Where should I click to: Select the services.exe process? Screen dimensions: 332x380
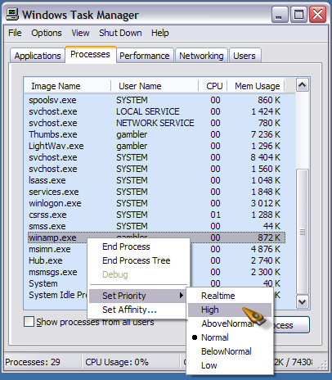156,192
